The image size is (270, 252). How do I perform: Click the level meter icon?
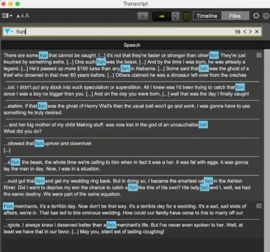point(186,16)
